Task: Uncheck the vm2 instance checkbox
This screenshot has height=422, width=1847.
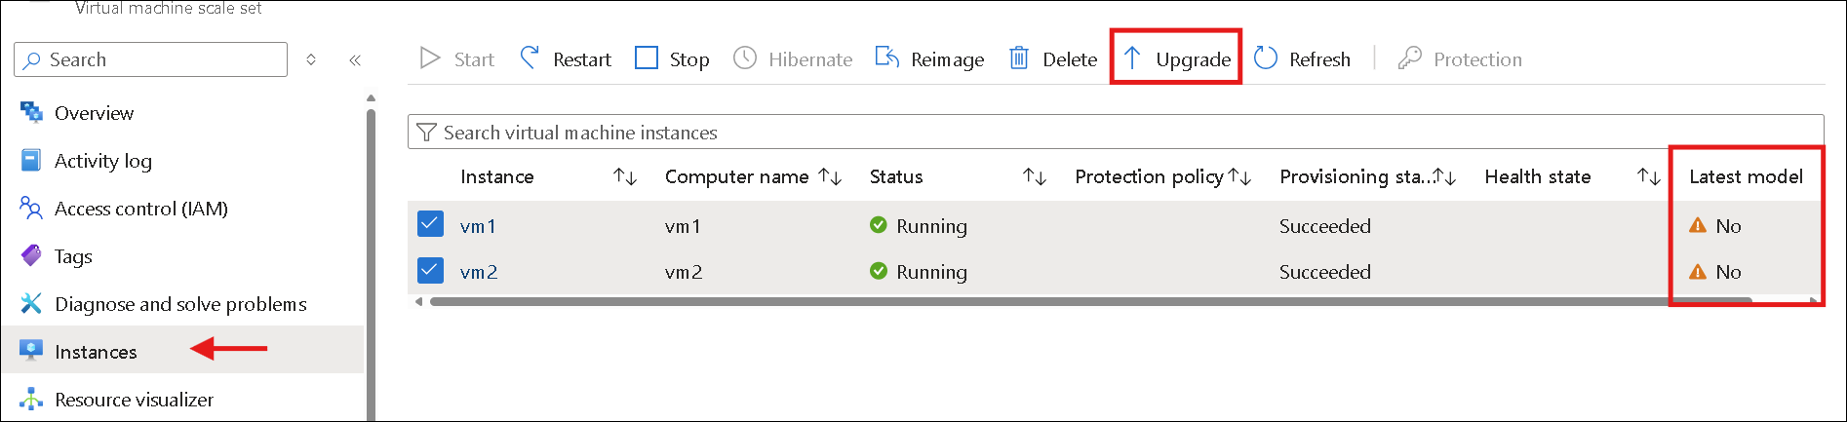Action: 430,271
